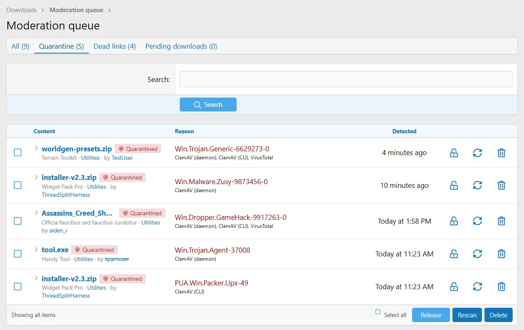
Task: Expand the Assassins_Creed row chevron
Action: click(36, 213)
